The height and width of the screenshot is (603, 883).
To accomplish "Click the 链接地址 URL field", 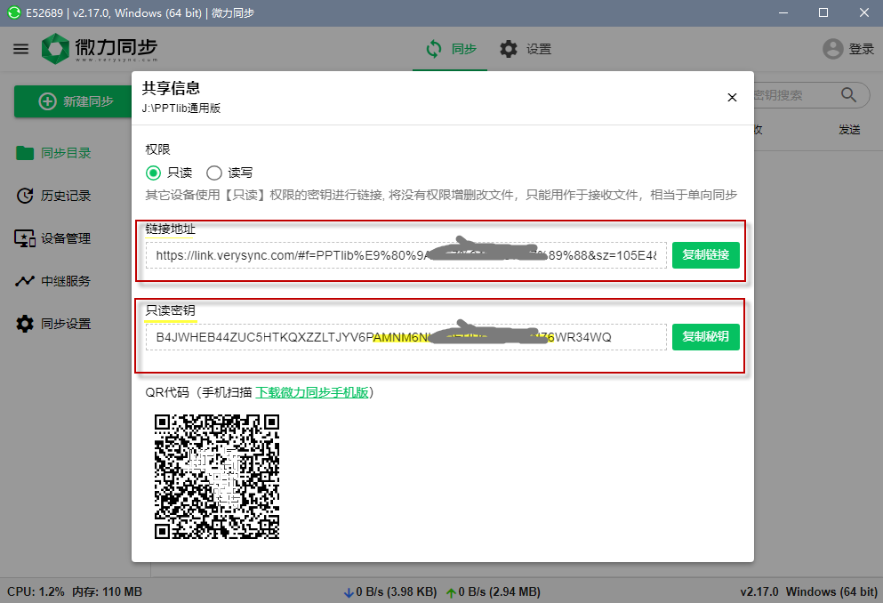I will pyautogui.click(x=406, y=255).
